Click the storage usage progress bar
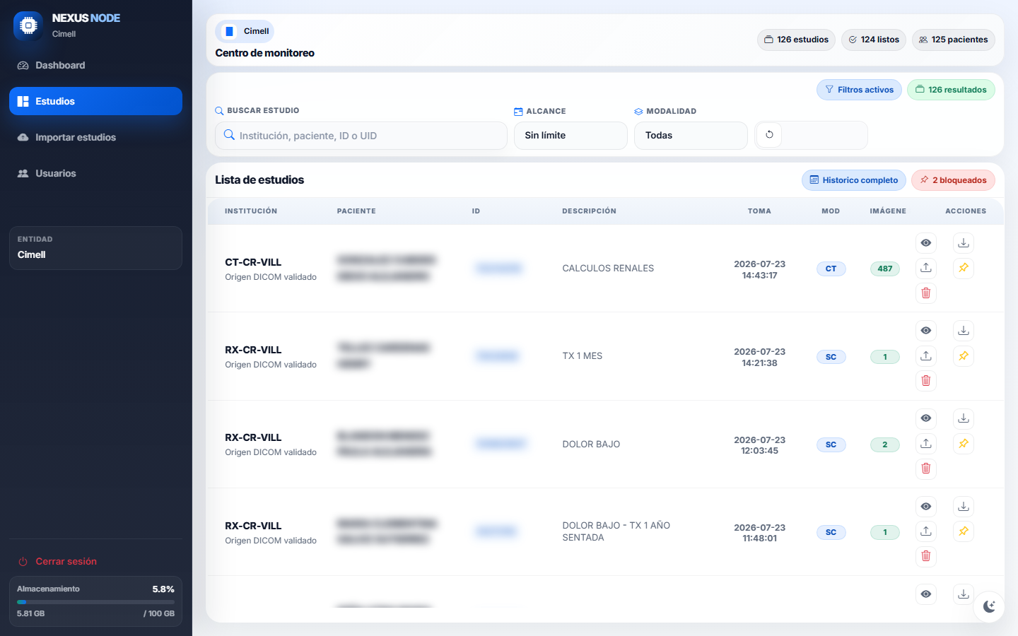The image size is (1018, 636). [x=95, y=602]
